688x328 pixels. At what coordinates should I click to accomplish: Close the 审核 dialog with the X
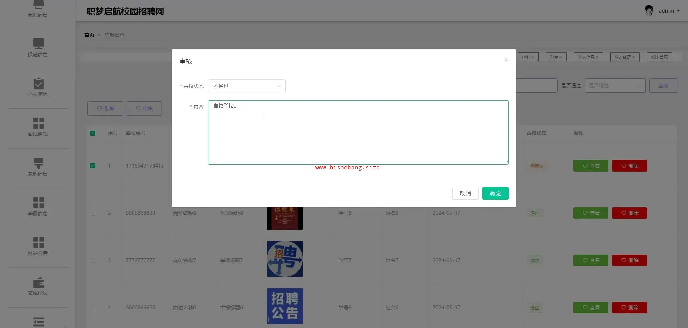point(506,59)
